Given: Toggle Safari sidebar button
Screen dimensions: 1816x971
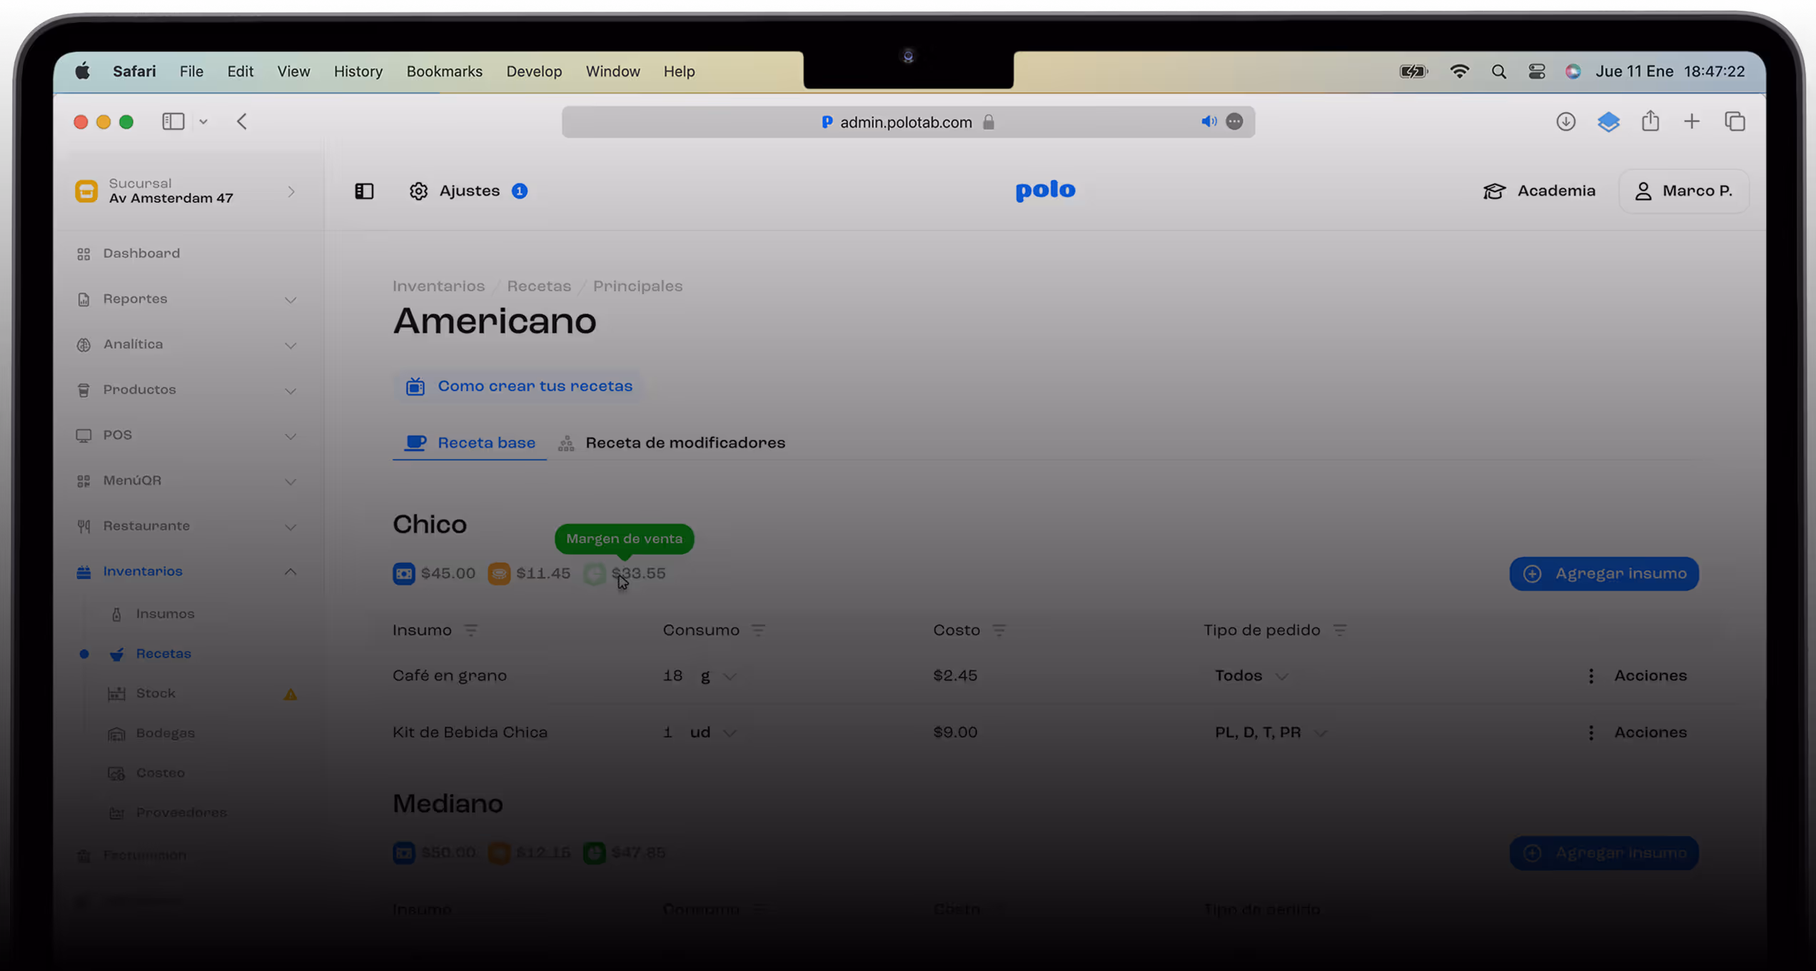Looking at the screenshot, I should tap(173, 122).
